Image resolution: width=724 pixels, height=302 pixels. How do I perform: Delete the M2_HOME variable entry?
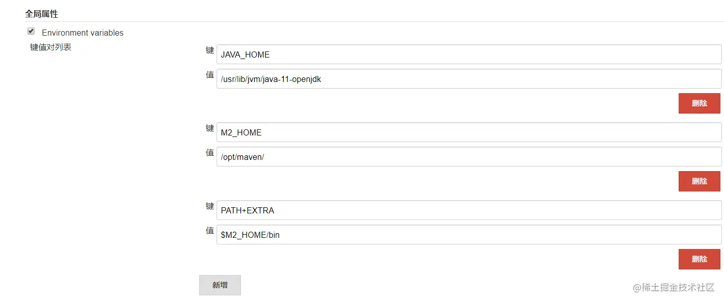(x=699, y=181)
